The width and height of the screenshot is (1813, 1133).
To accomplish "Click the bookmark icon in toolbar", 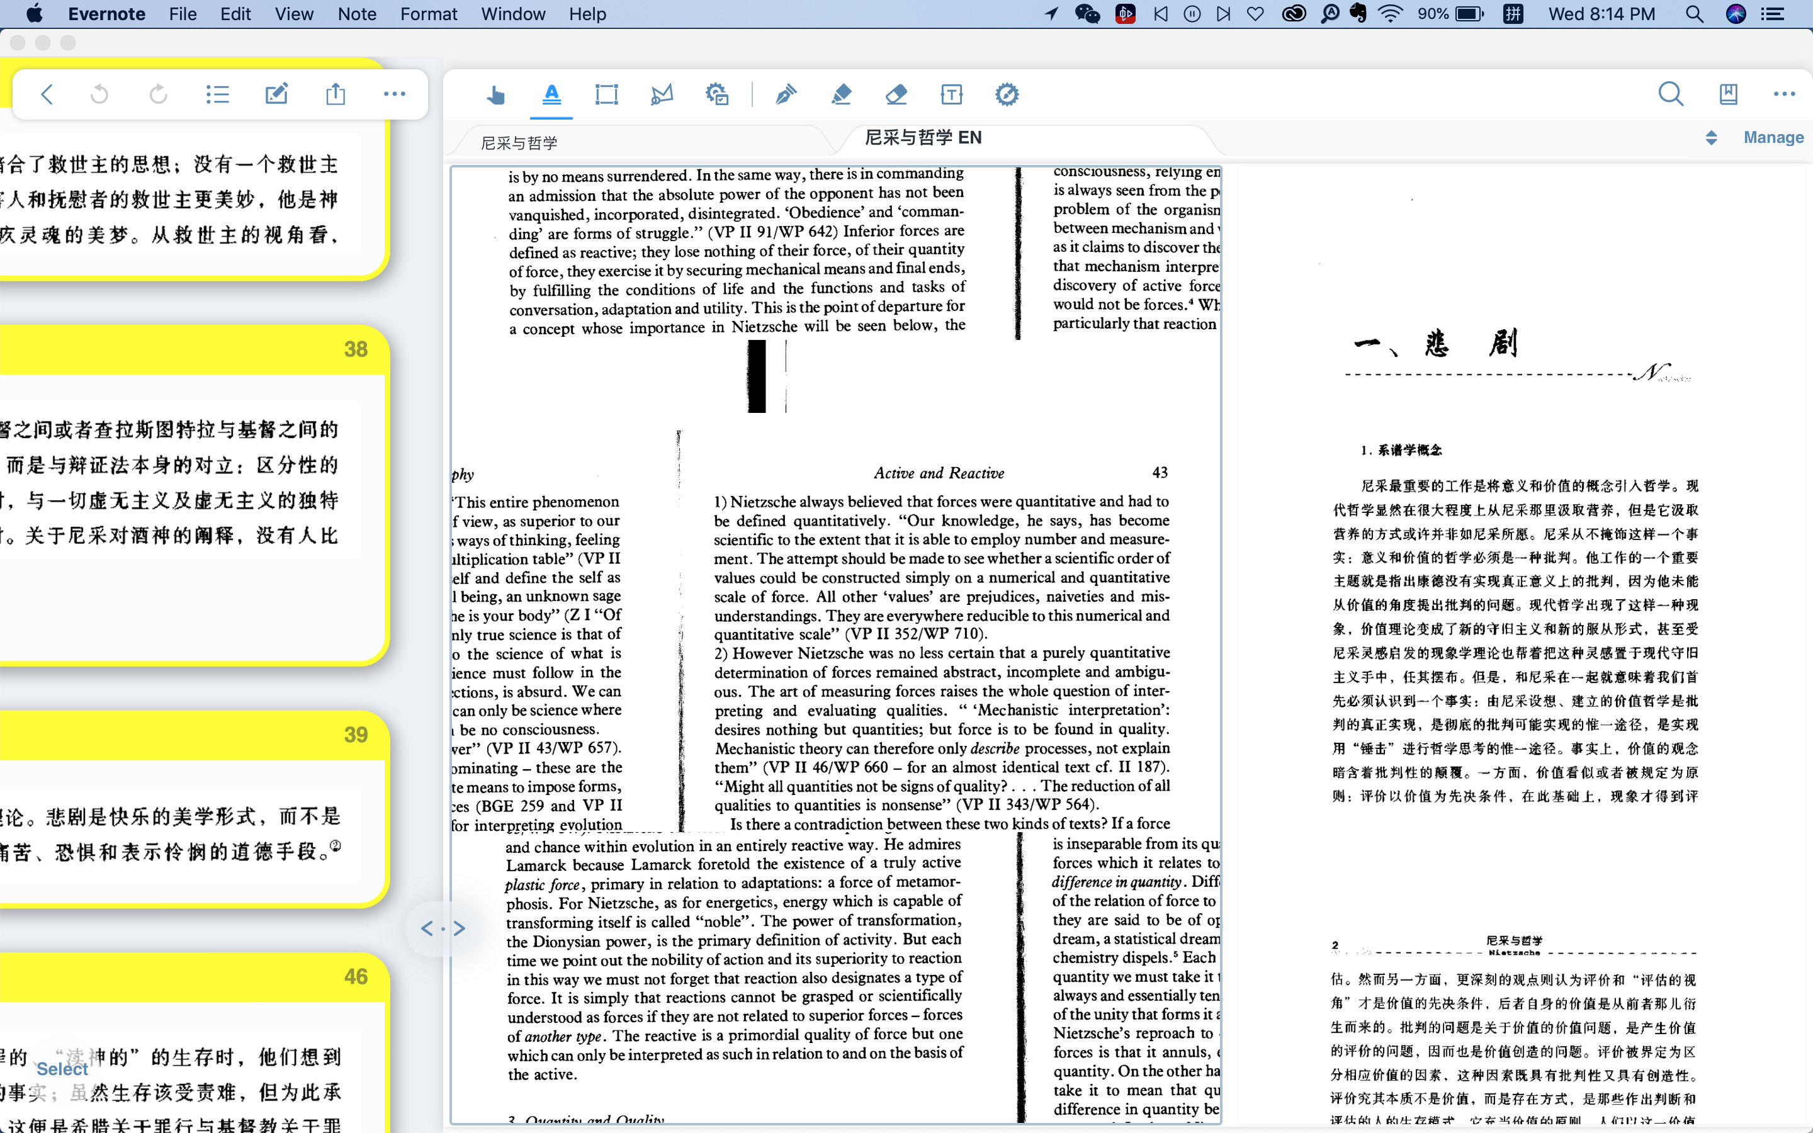I will pyautogui.click(x=1729, y=94).
